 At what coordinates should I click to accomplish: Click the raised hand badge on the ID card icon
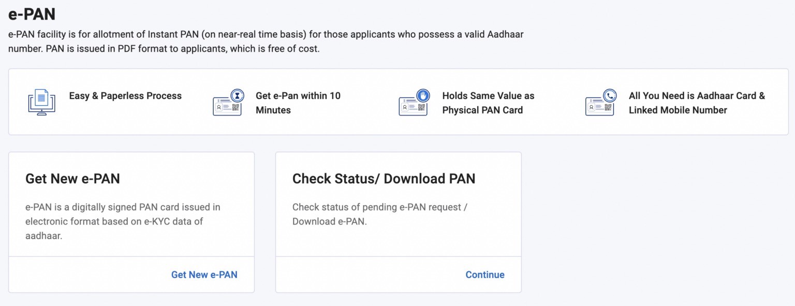click(x=423, y=95)
